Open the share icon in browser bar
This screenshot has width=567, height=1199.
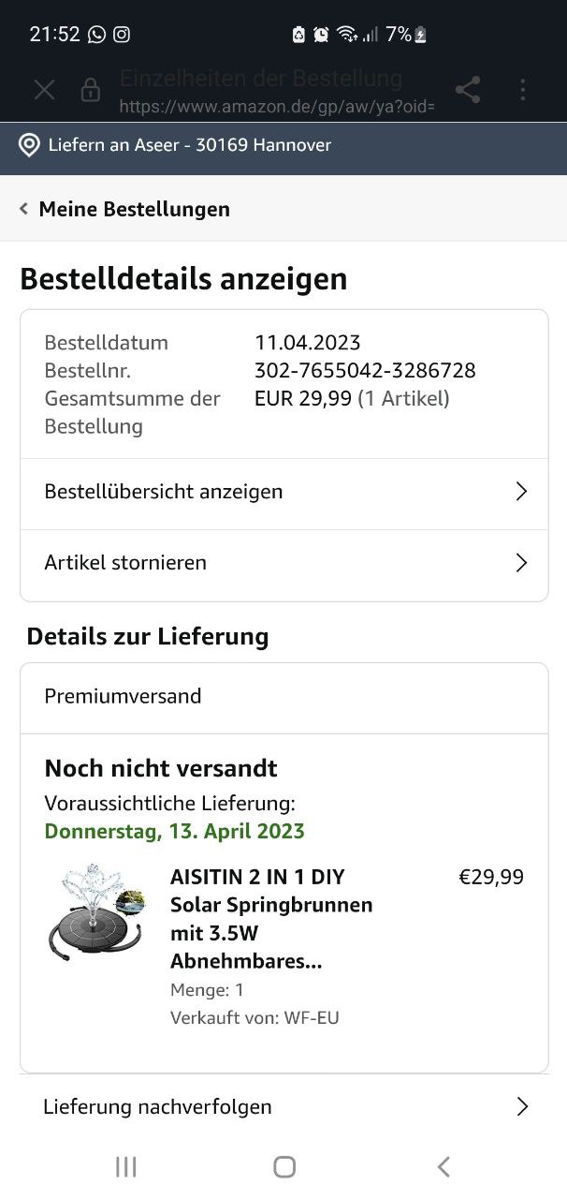pyautogui.click(x=468, y=90)
